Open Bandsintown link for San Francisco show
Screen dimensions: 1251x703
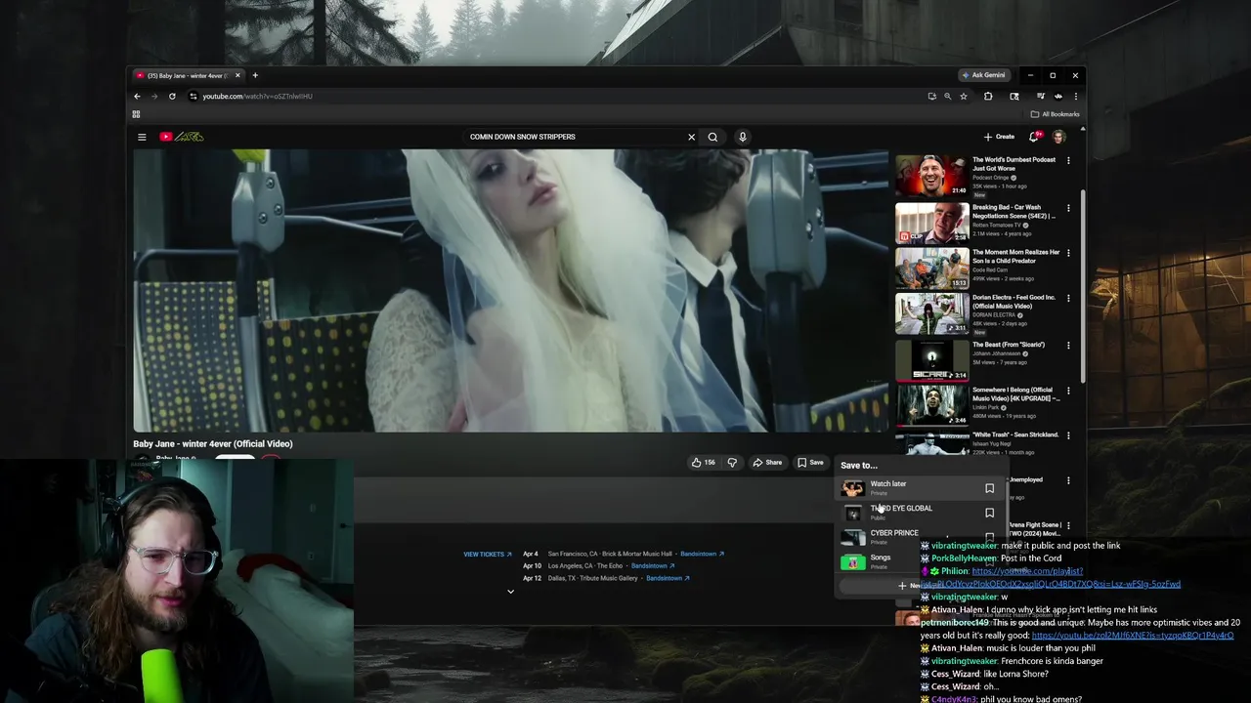point(702,554)
